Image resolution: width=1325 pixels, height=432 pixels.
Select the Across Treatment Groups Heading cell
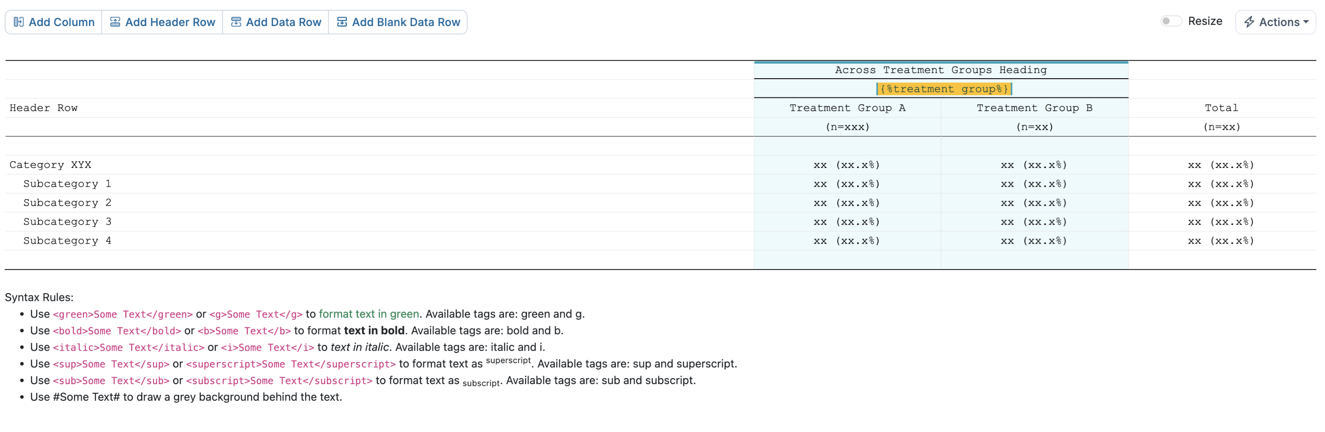click(x=940, y=70)
